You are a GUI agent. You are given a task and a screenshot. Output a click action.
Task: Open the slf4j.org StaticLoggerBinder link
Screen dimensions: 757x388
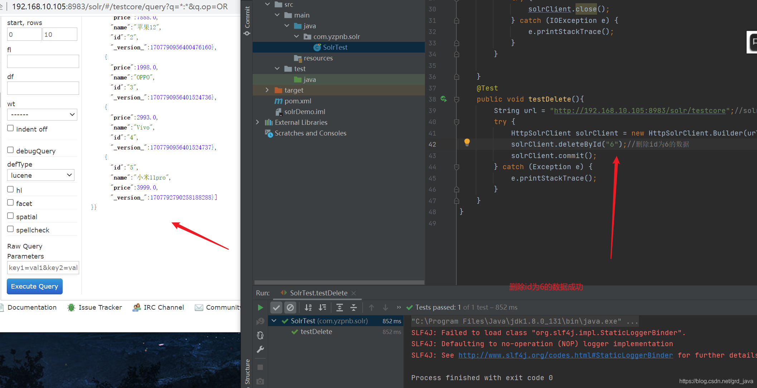[565, 355]
